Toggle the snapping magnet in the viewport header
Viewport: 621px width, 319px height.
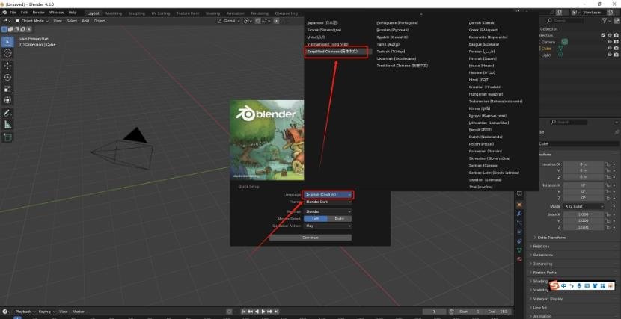click(x=258, y=21)
